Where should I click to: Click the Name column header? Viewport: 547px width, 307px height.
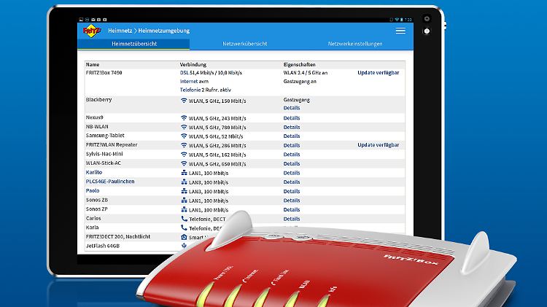pyautogui.click(x=93, y=65)
